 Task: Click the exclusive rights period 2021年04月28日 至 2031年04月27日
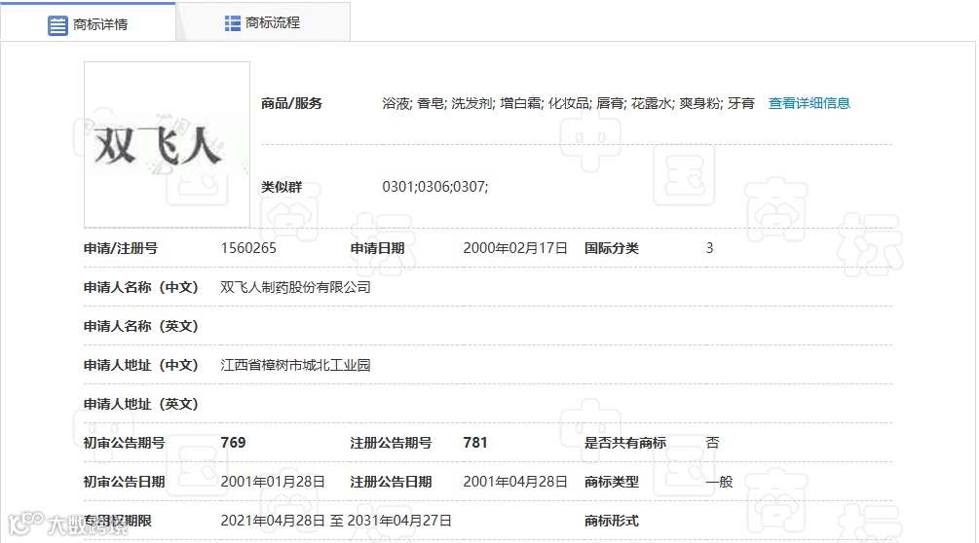tap(336, 521)
